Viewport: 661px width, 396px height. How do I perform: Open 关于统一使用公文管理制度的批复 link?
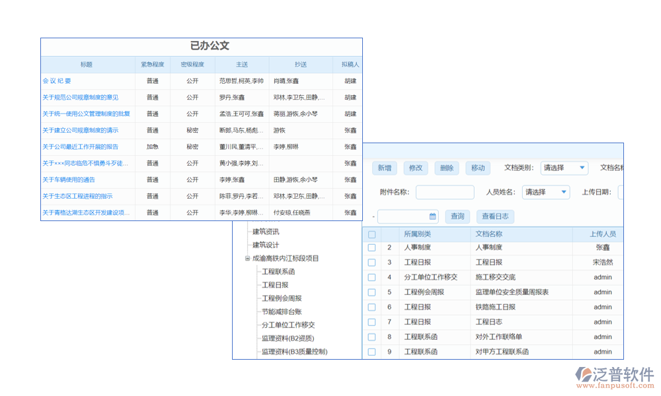(x=87, y=114)
